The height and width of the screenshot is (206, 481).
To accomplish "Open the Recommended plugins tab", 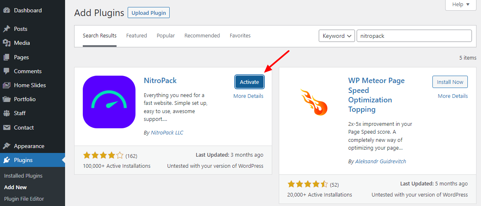I will click(202, 36).
